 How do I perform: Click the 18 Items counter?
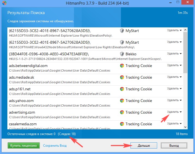coord(182,134)
